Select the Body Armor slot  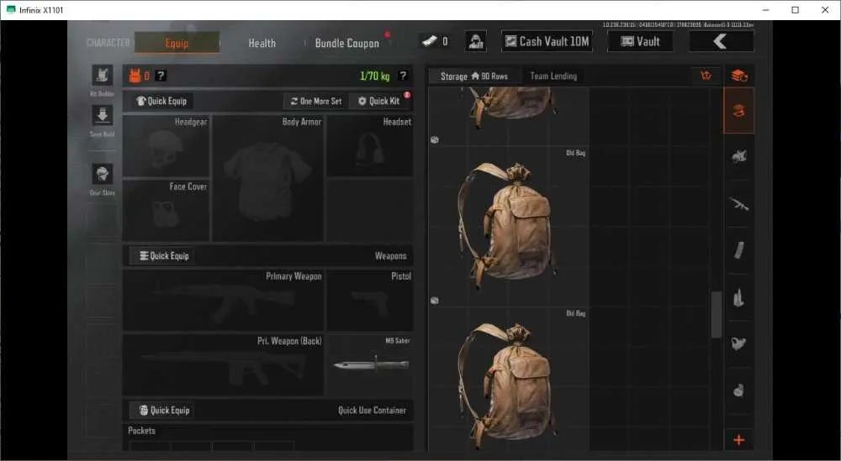tap(268, 178)
